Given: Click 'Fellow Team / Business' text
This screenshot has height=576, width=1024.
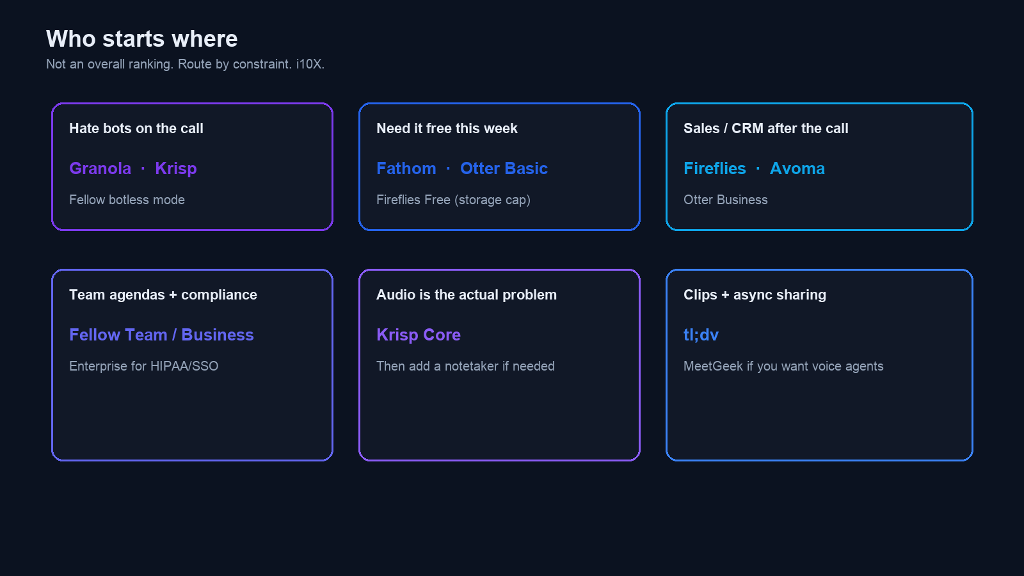Looking at the screenshot, I should [161, 335].
